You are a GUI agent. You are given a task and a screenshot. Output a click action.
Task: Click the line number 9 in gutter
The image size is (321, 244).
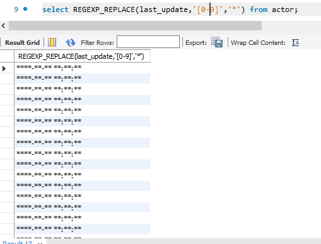tap(16, 9)
